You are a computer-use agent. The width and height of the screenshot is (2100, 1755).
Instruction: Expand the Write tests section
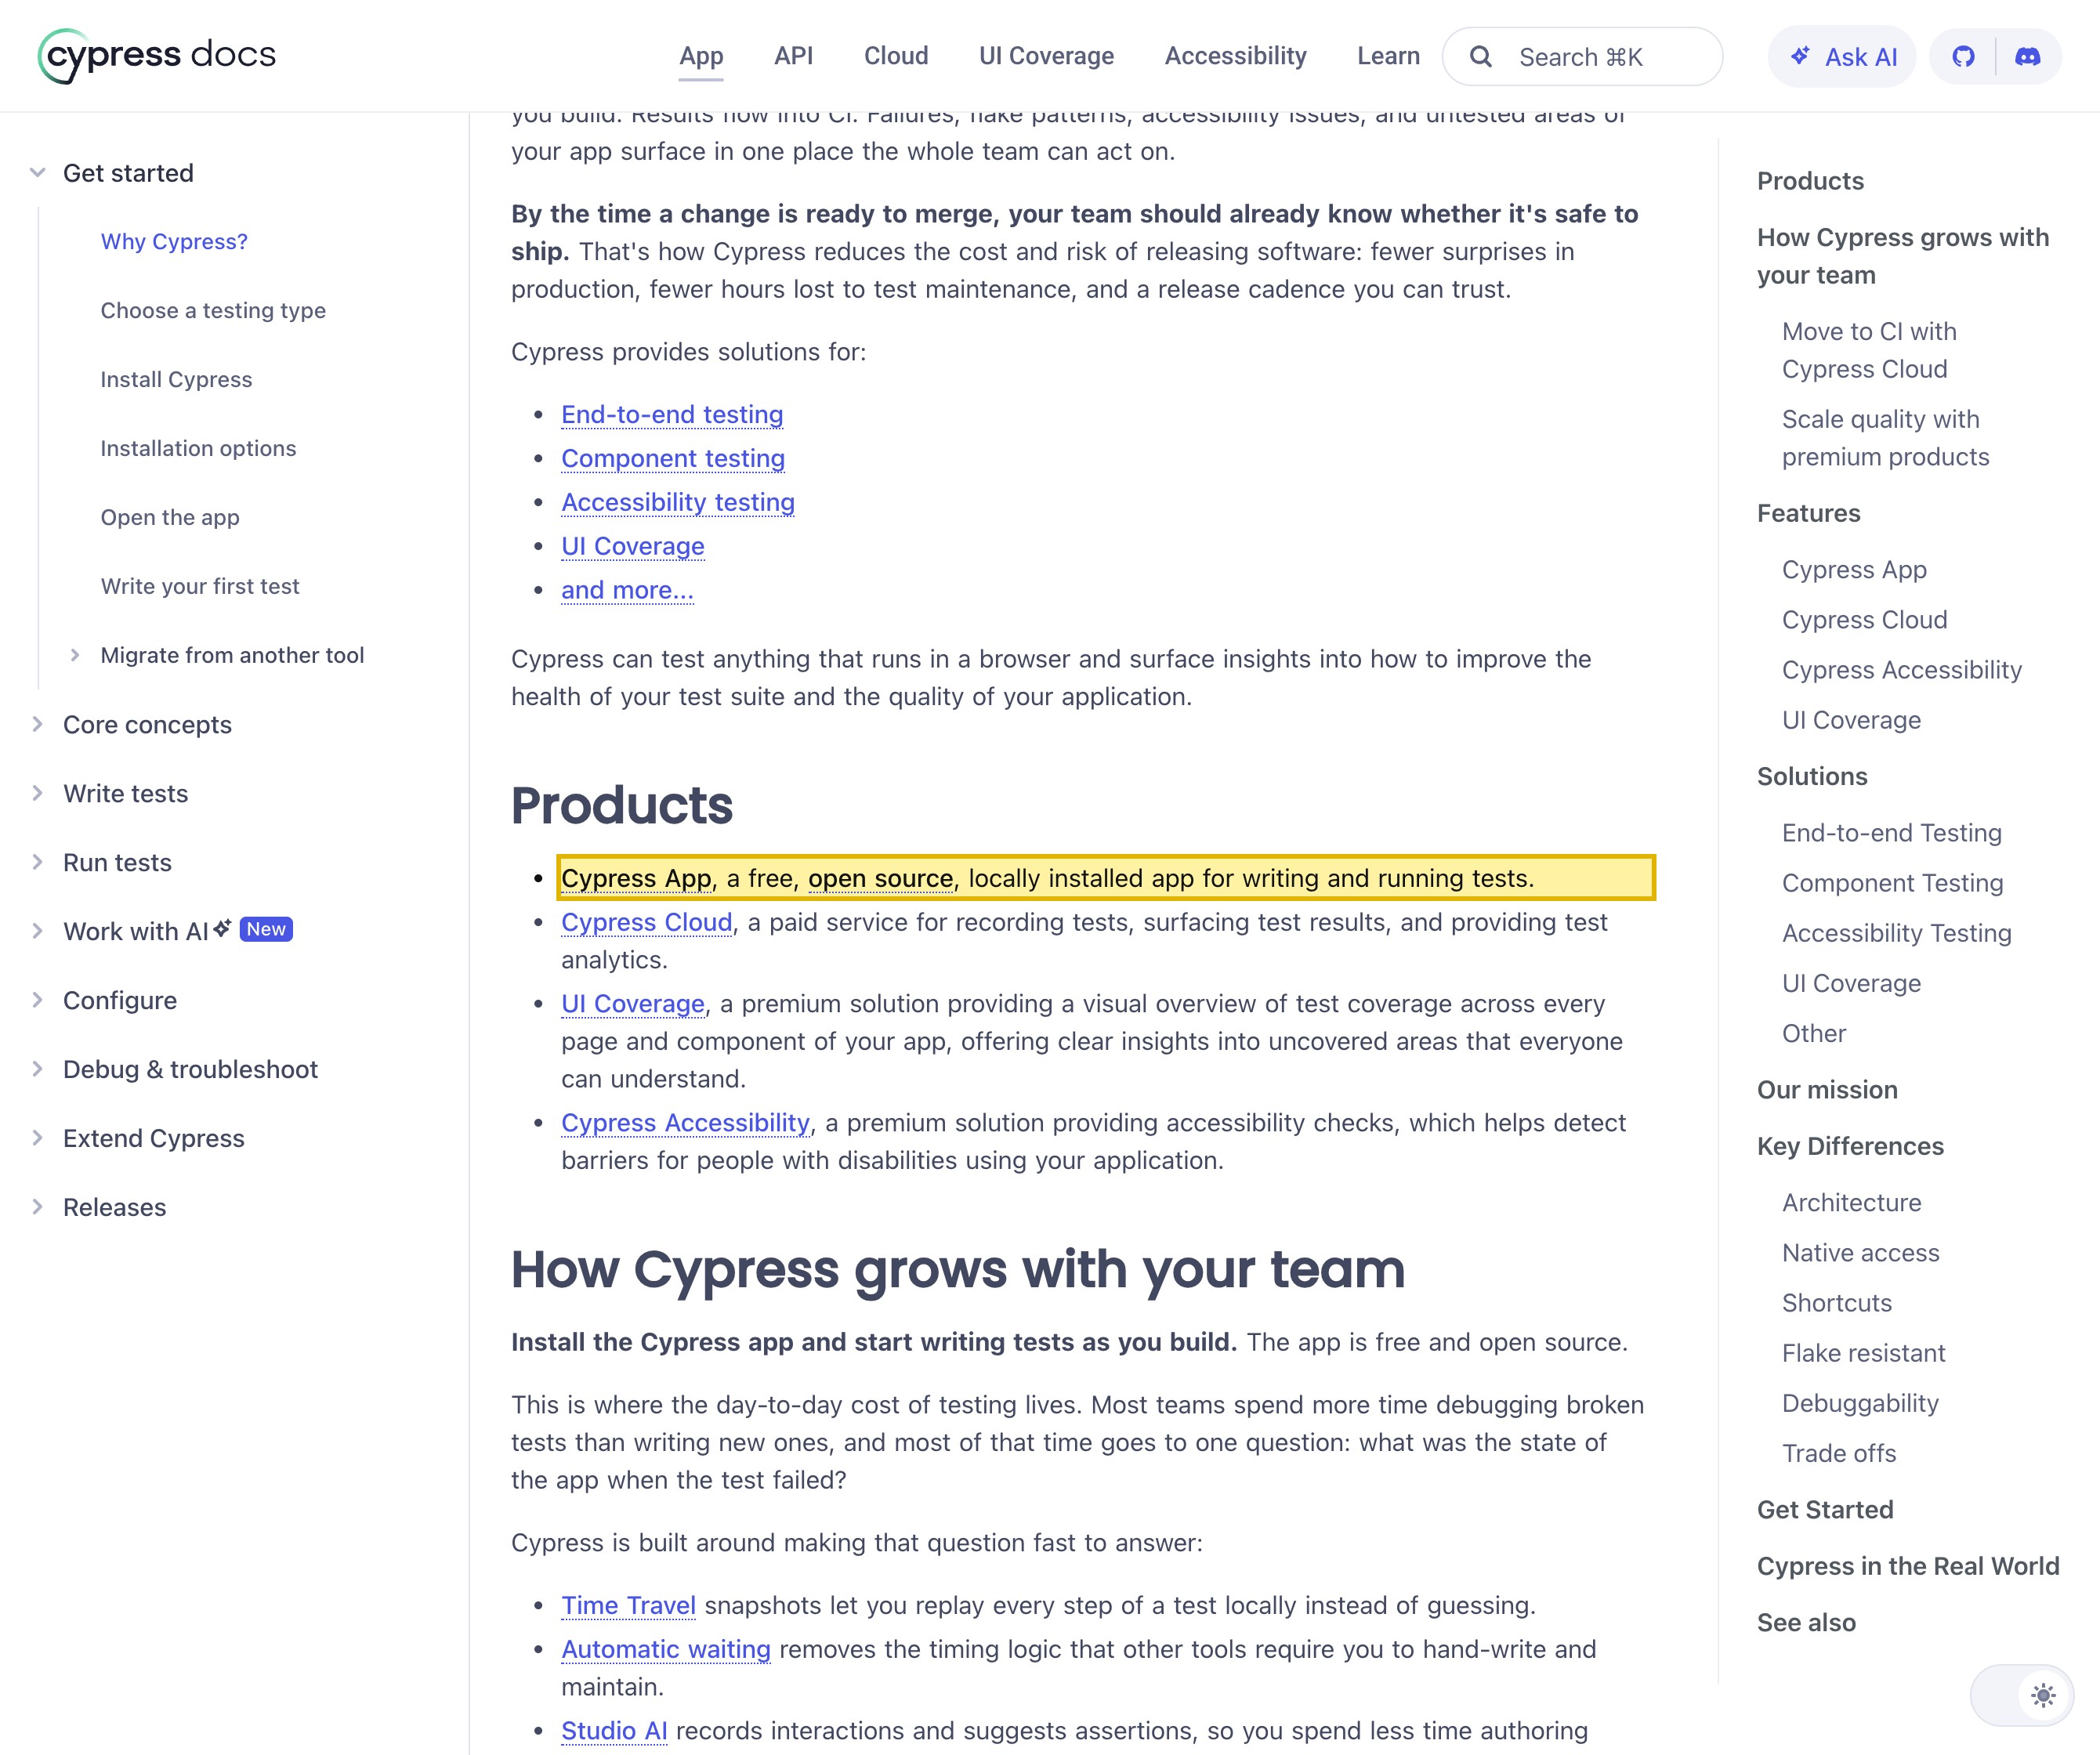[x=38, y=793]
